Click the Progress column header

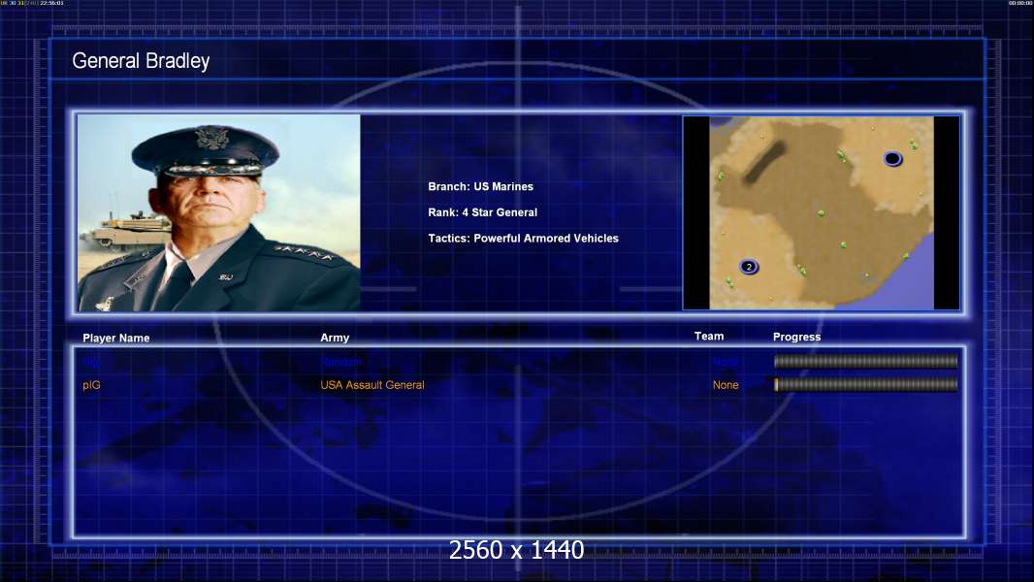pos(796,337)
